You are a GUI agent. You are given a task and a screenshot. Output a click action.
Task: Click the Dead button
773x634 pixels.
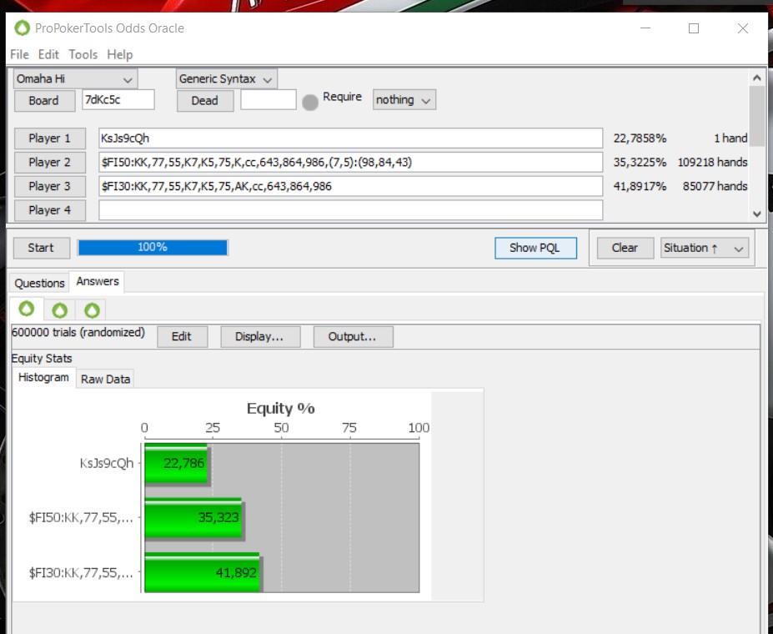click(x=205, y=101)
